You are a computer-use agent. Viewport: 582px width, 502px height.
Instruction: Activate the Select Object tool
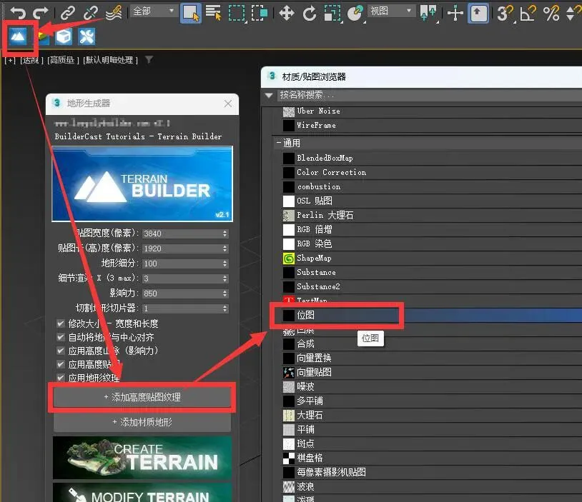(191, 13)
